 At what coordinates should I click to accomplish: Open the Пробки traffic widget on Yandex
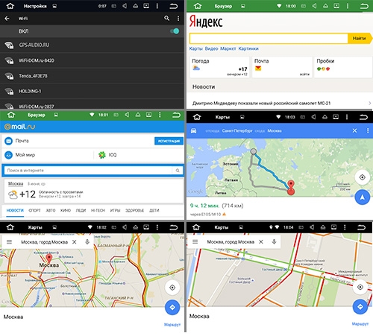click(x=343, y=67)
